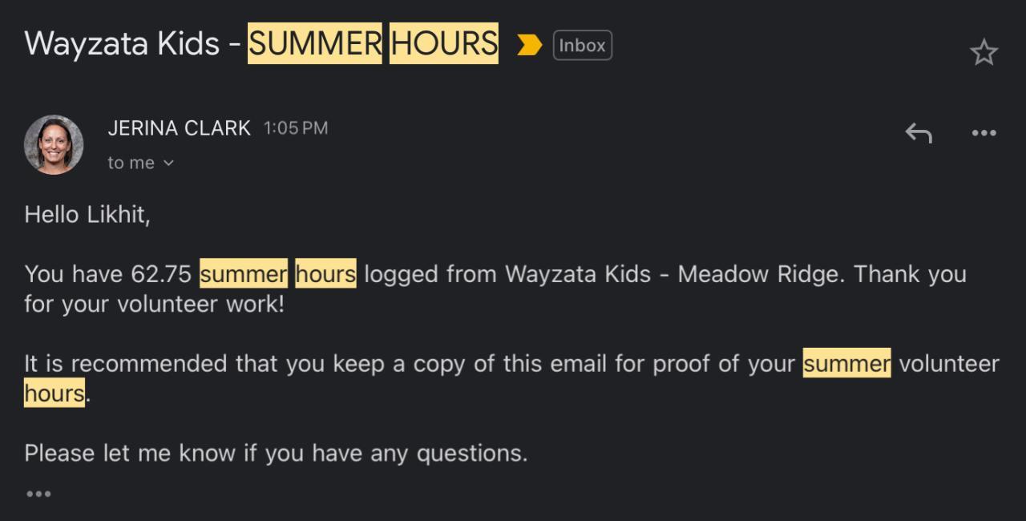Click the Inbox label tag

tap(582, 46)
